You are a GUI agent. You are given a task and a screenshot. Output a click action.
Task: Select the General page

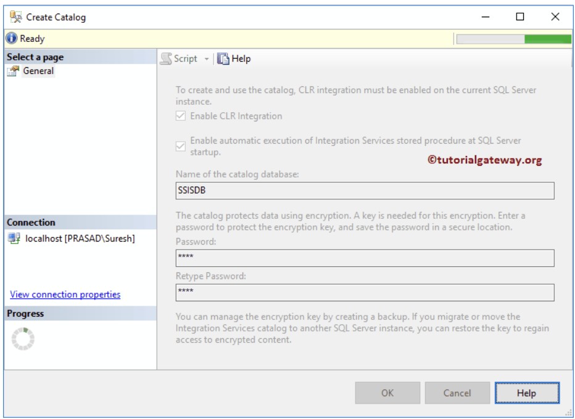(38, 71)
